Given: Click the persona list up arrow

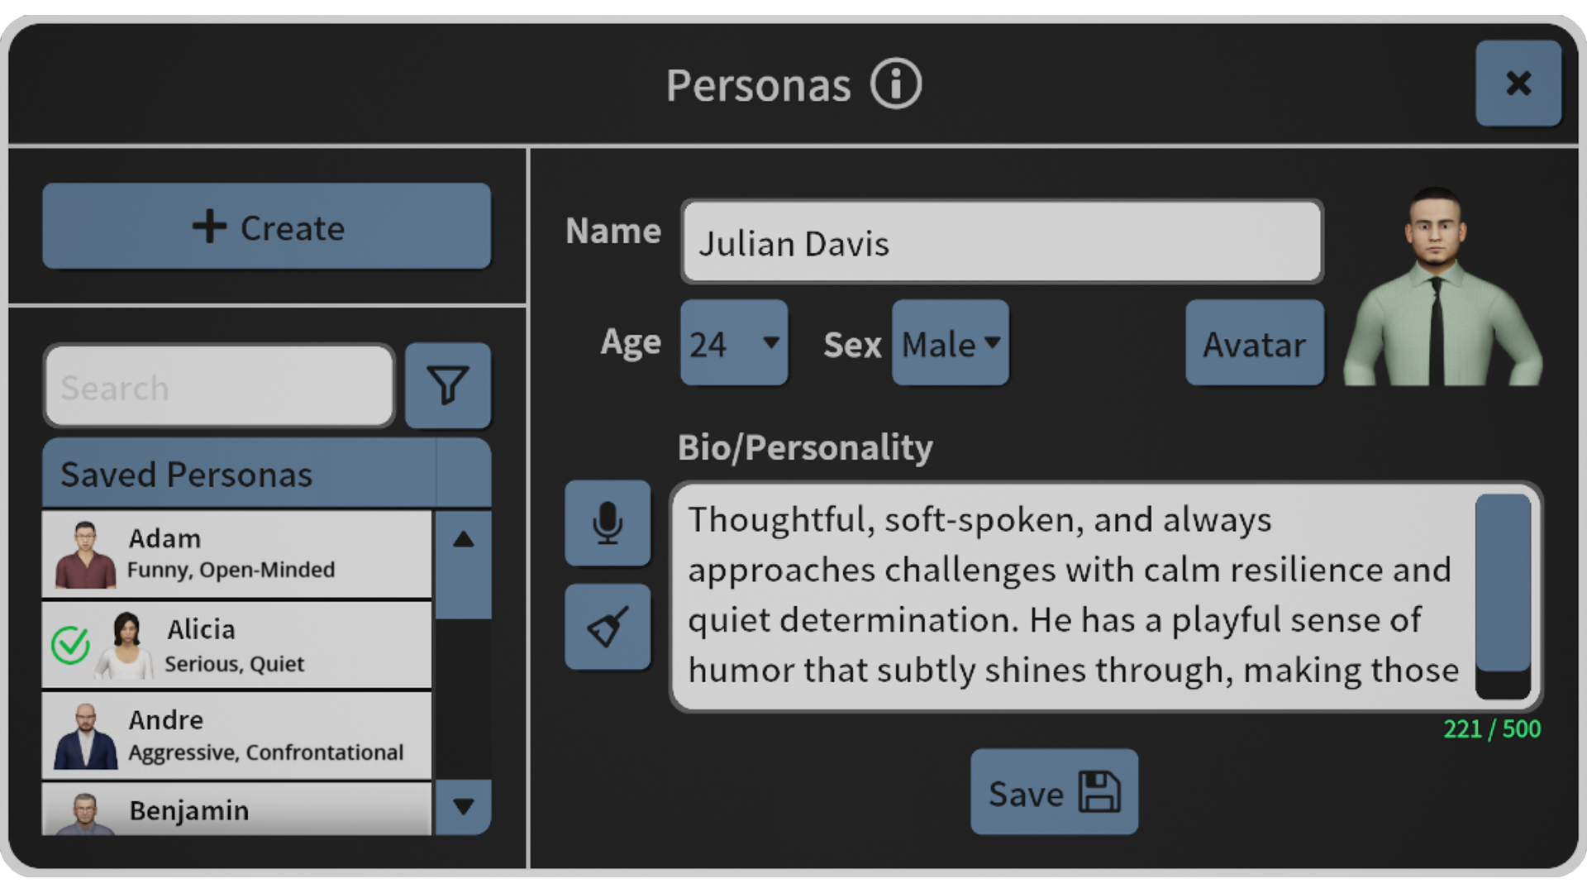Looking at the screenshot, I should point(464,540).
